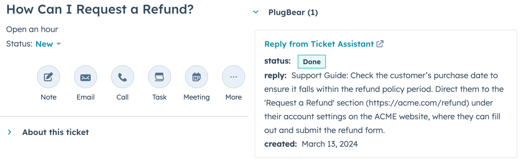Click the ticket title How Can I Request a Refund
521x164 pixels.
[100, 9]
